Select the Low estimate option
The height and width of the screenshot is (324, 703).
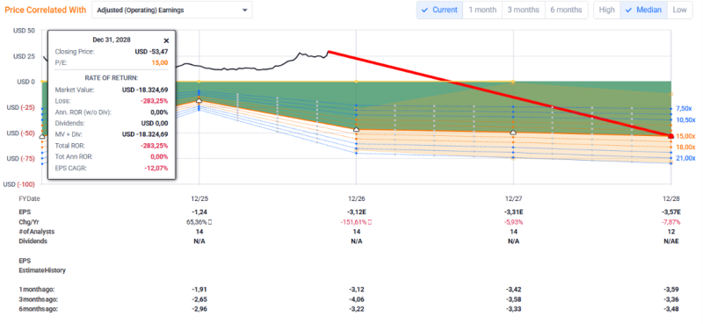coord(679,10)
